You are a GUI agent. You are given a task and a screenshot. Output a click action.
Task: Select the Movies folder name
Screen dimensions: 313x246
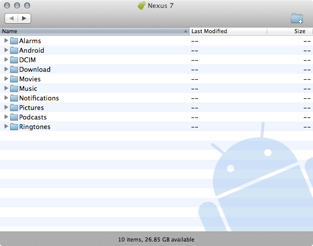(30, 79)
